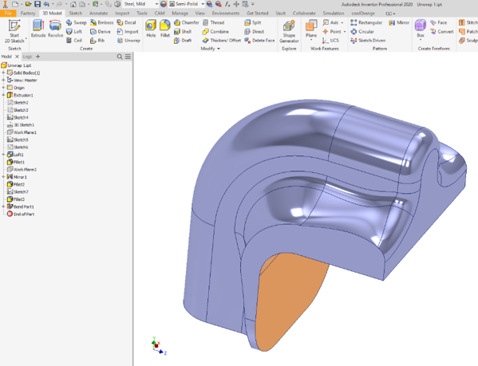Open the Shape Generator
This screenshot has width=478, height=366.
[x=289, y=32]
